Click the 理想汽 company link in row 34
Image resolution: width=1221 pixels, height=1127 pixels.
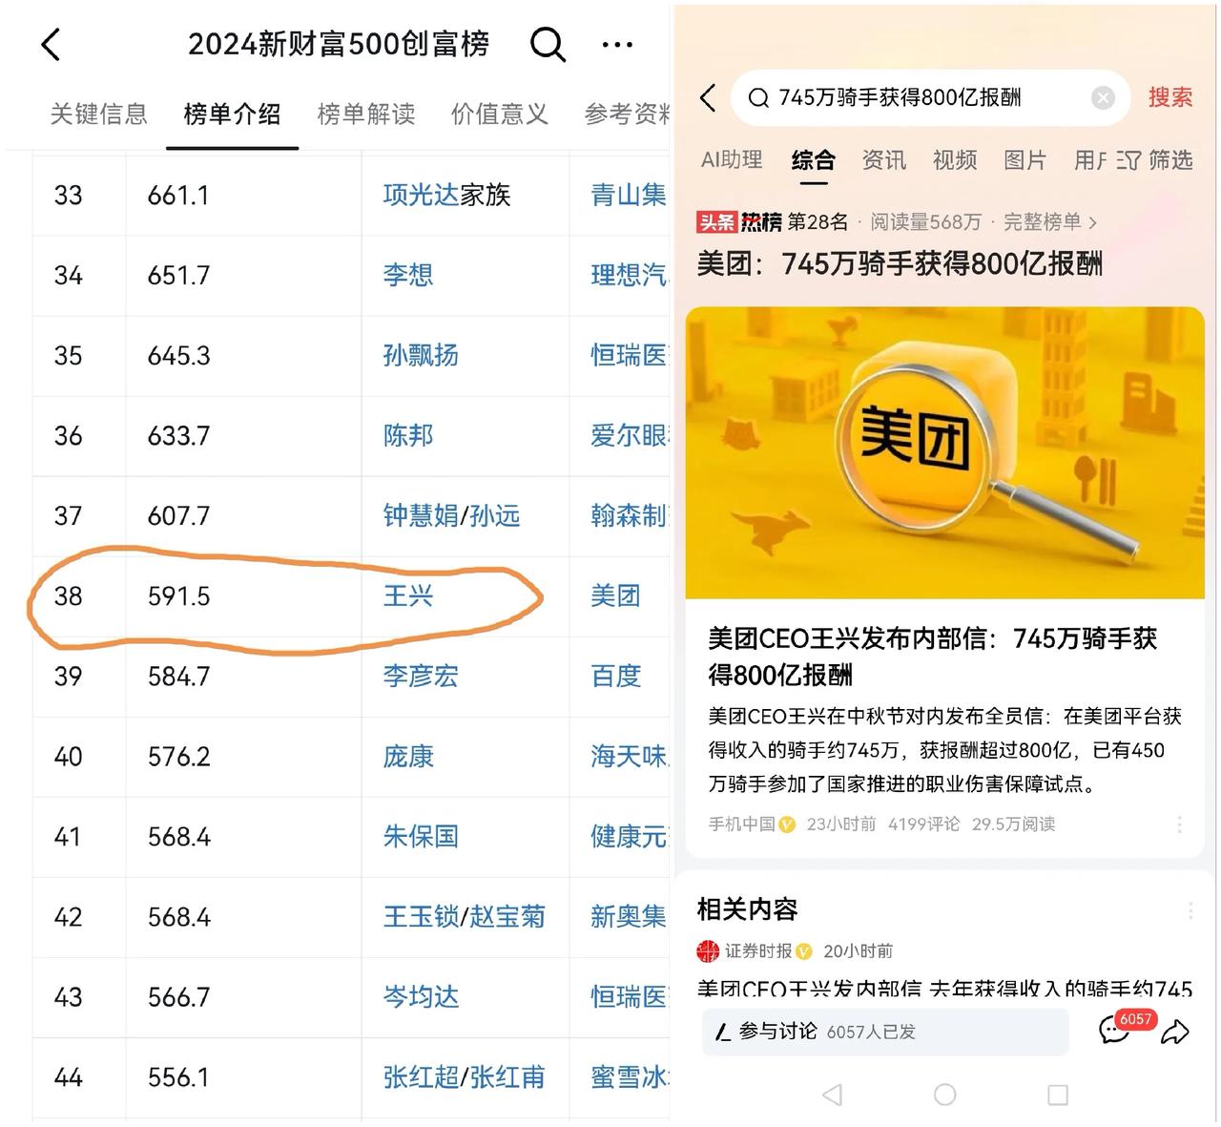pyautogui.click(x=628, y=276)
